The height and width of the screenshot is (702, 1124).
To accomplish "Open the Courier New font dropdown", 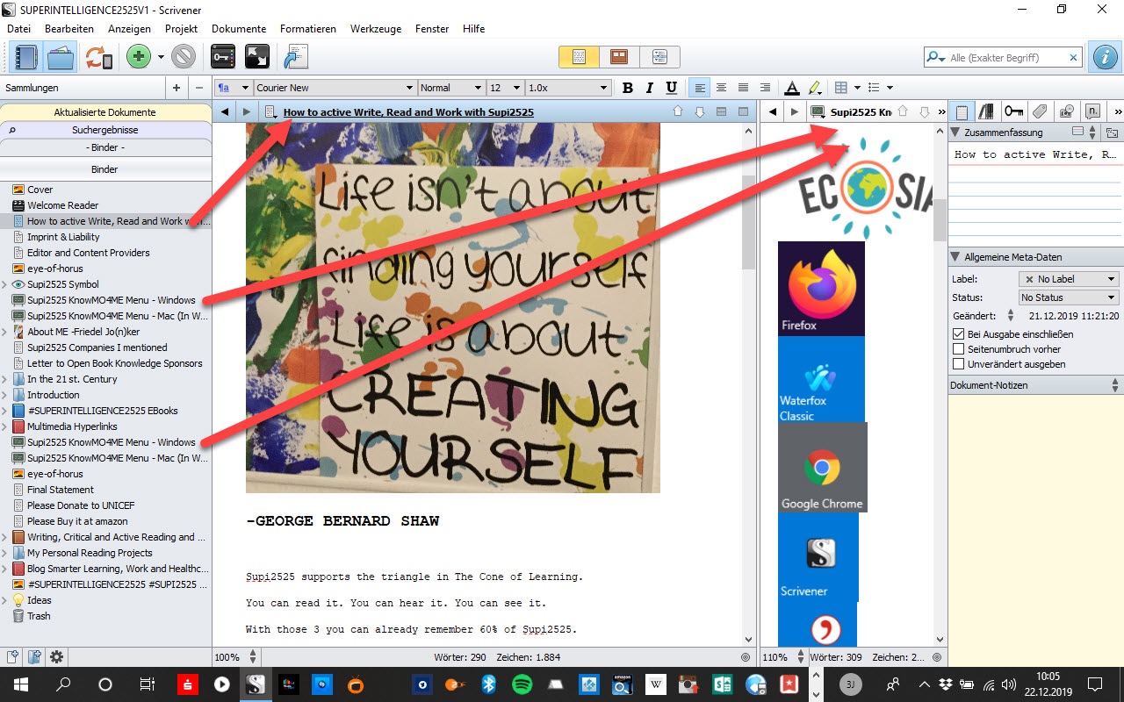I will pos(335,88).
